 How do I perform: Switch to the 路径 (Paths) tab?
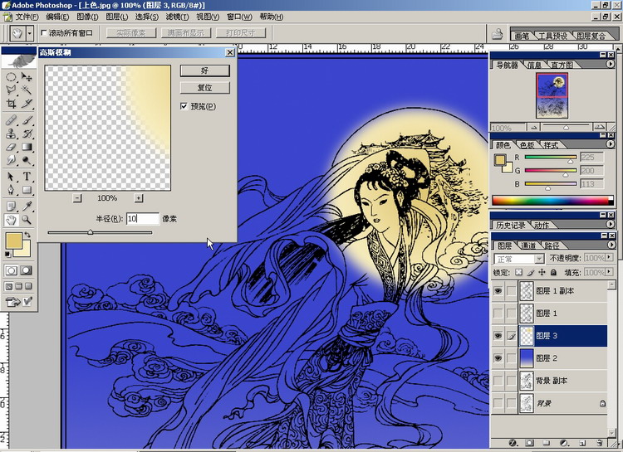552,246
